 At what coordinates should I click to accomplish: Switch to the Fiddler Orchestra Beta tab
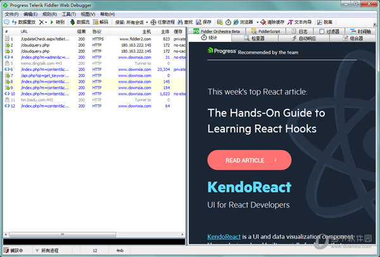coord(217,31)
